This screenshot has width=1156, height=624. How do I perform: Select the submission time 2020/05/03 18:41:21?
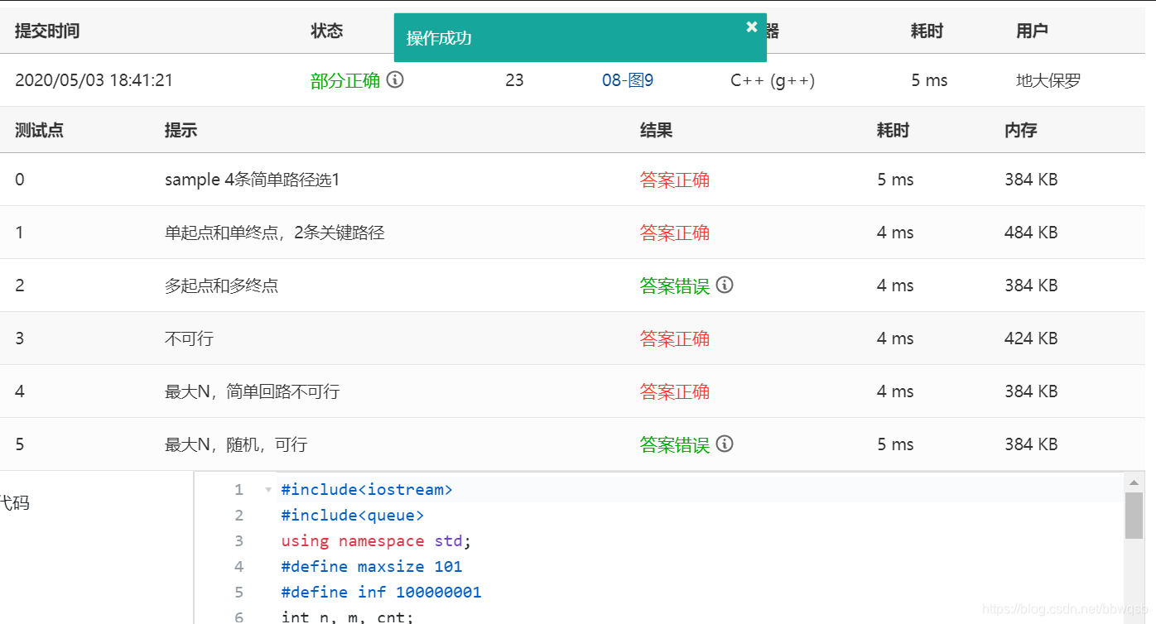(x=94, y=80)
